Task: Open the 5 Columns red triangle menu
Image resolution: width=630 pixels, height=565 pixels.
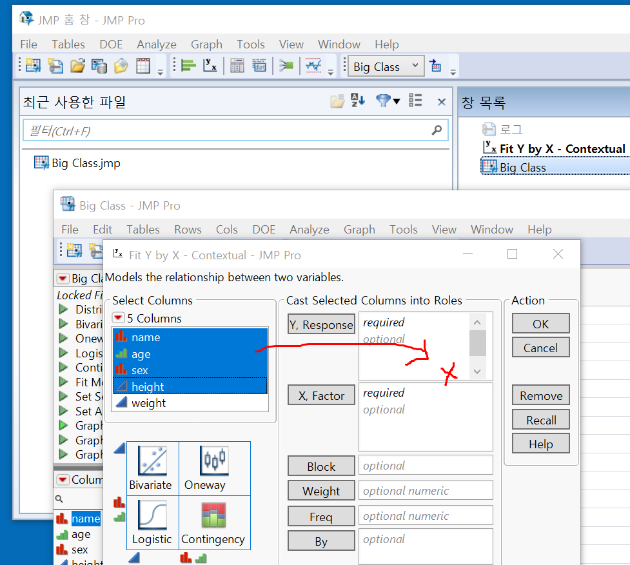Action: 119,317
